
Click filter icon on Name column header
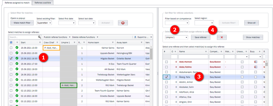(206, 52)
